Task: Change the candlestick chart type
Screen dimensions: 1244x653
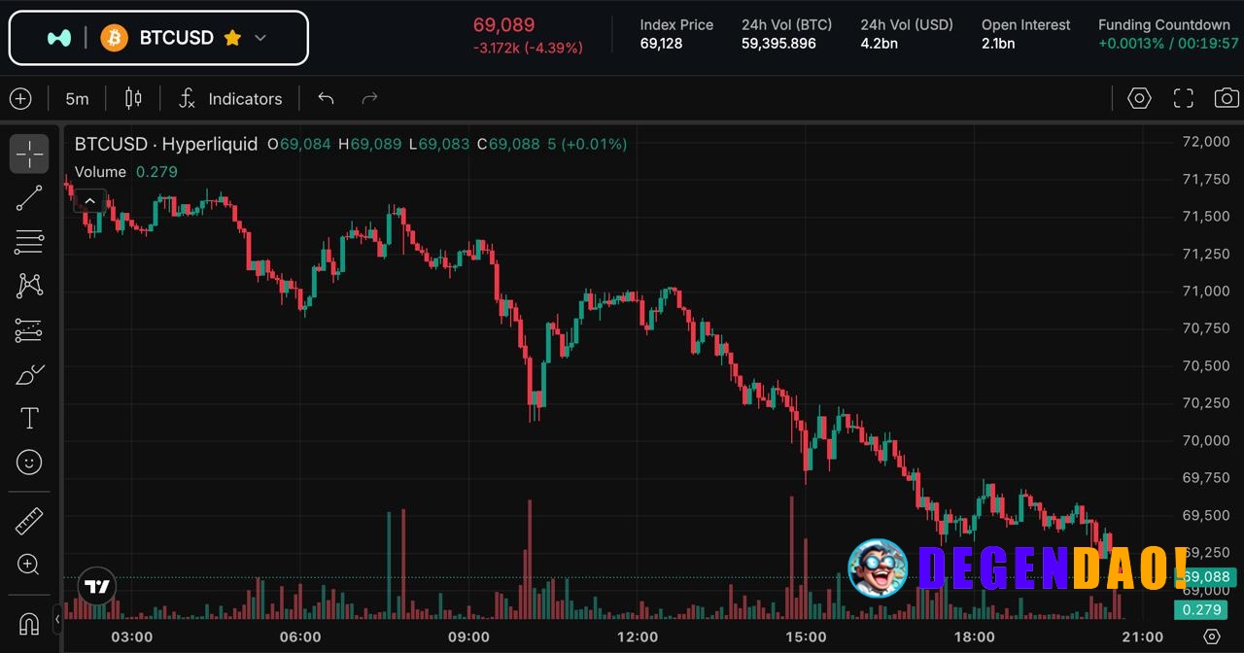Action: coord(133,98)
